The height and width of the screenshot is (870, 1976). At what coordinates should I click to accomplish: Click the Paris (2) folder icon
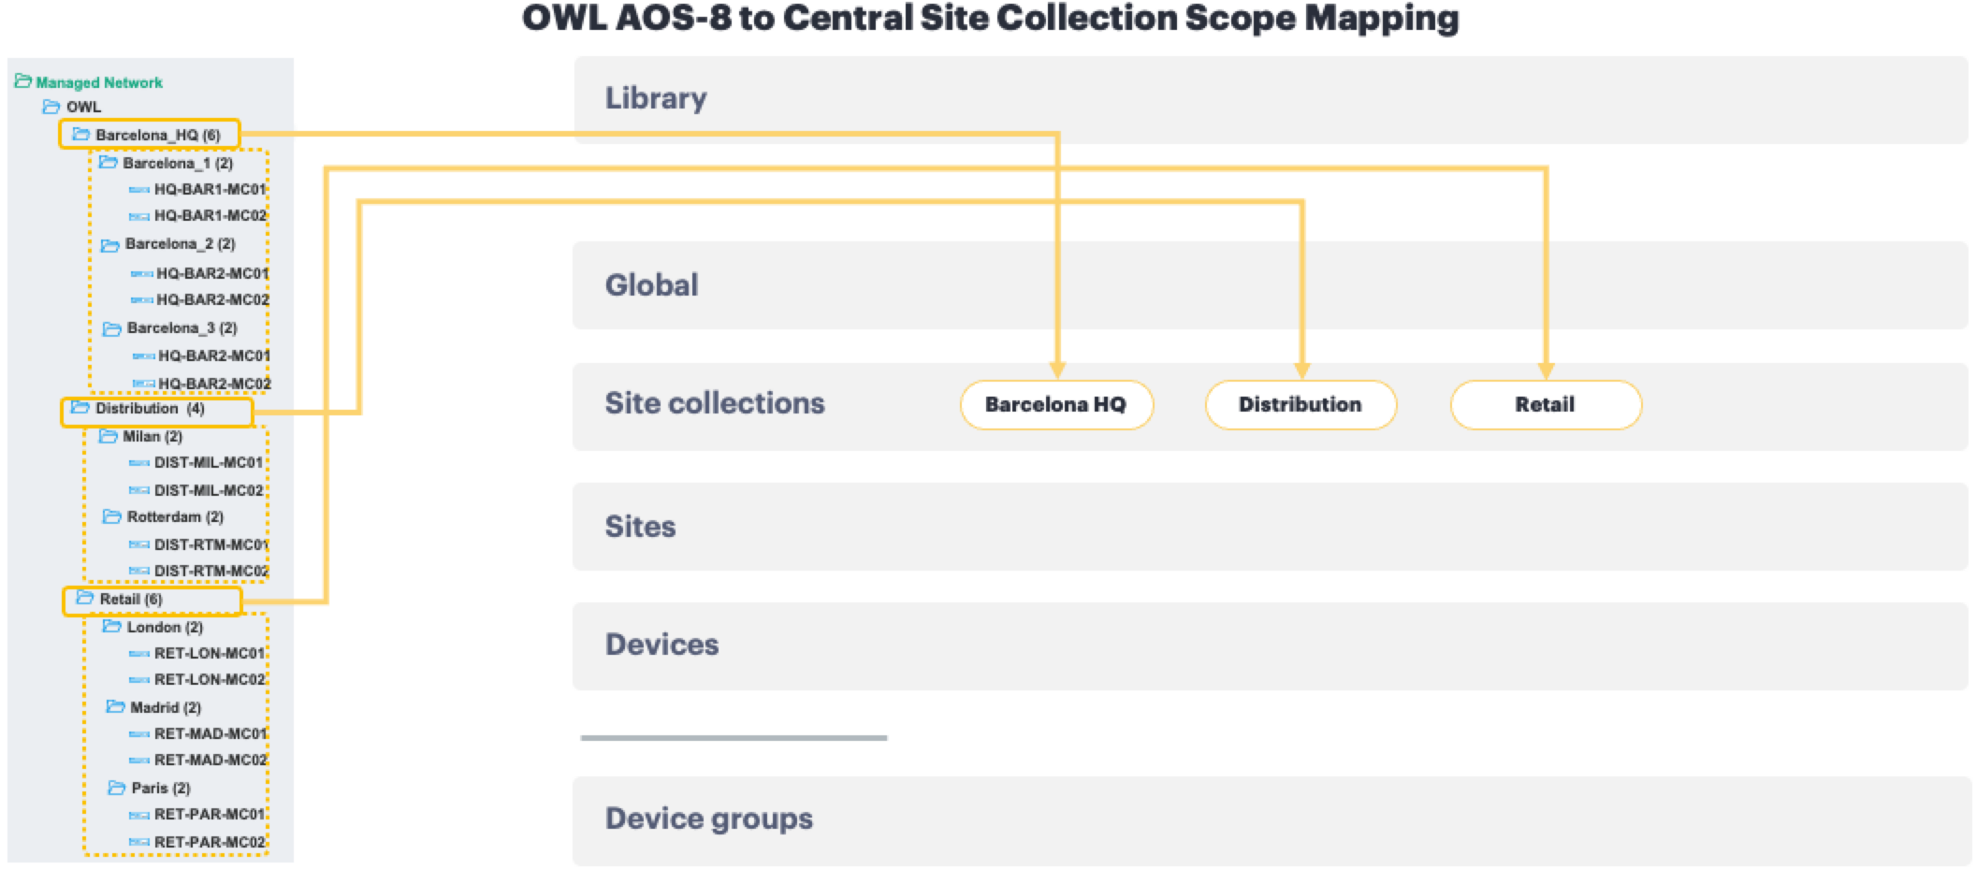click(116, 788)
